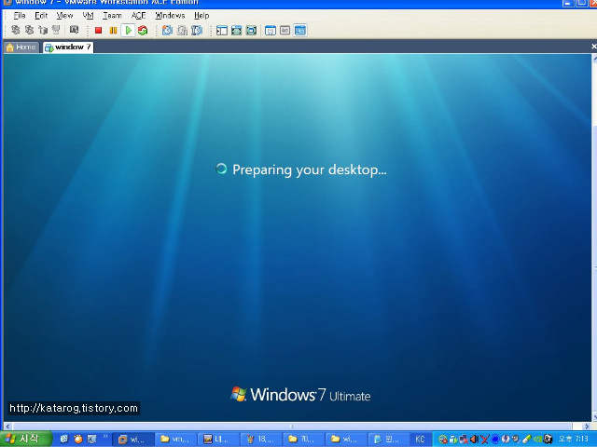The width and height of the screenshot is (597, 447).
Task: Open the View menu
Action: click(x=64, y=16)
